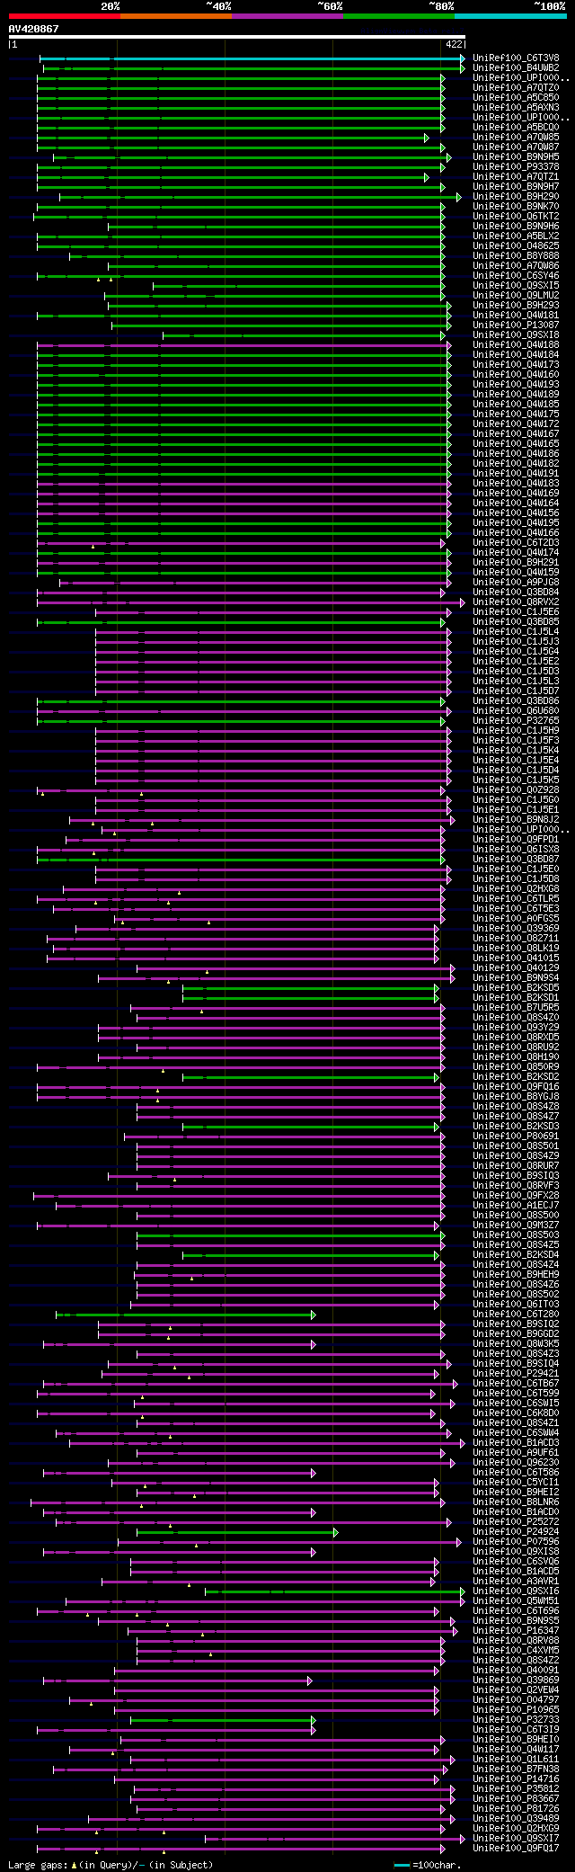575x1872 pixels.
Task: Select the UniRef100_P93378 label
Action: pos(516,167)
